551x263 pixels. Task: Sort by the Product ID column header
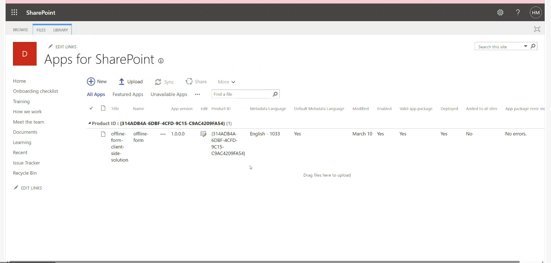click(x=221, y=109)
